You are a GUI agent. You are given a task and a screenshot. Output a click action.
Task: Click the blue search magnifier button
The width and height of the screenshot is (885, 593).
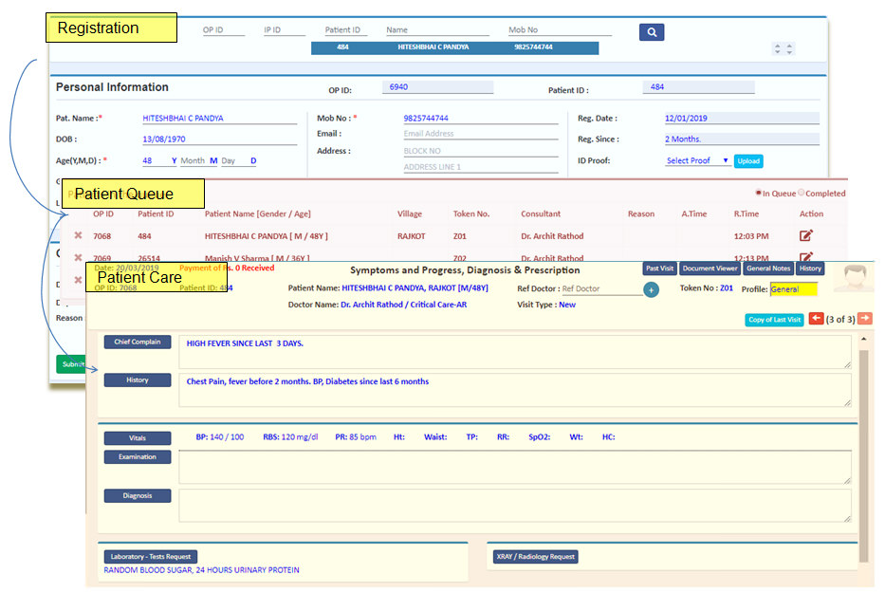652,32
